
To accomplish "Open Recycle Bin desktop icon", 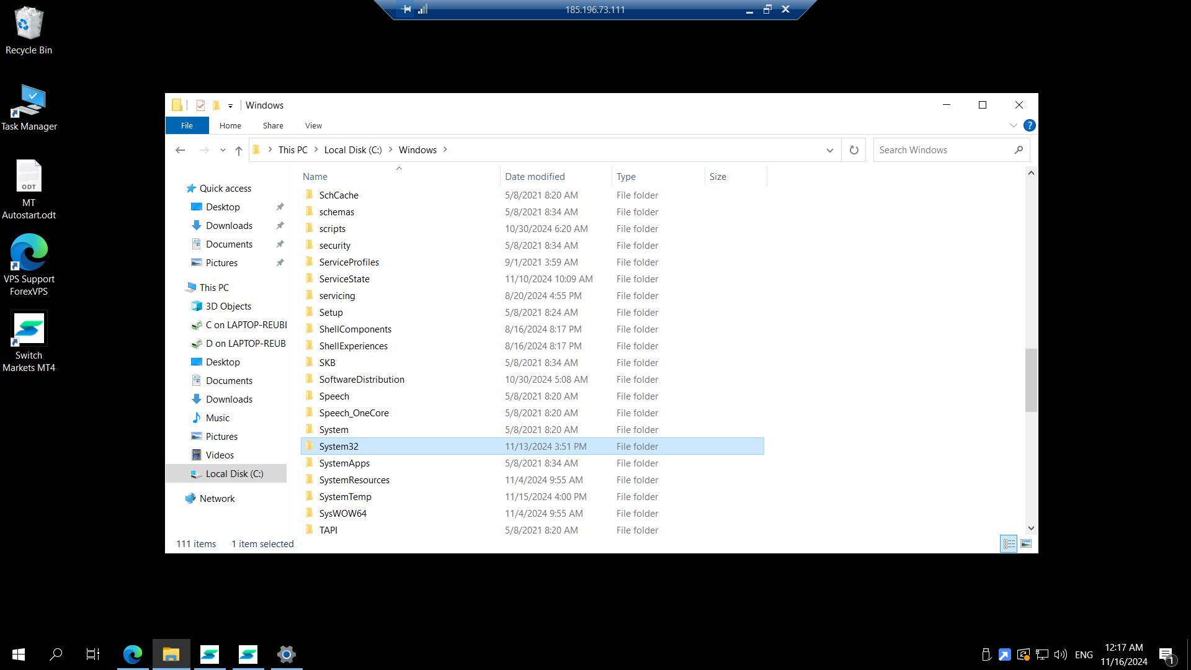I will tap(29, 31).
